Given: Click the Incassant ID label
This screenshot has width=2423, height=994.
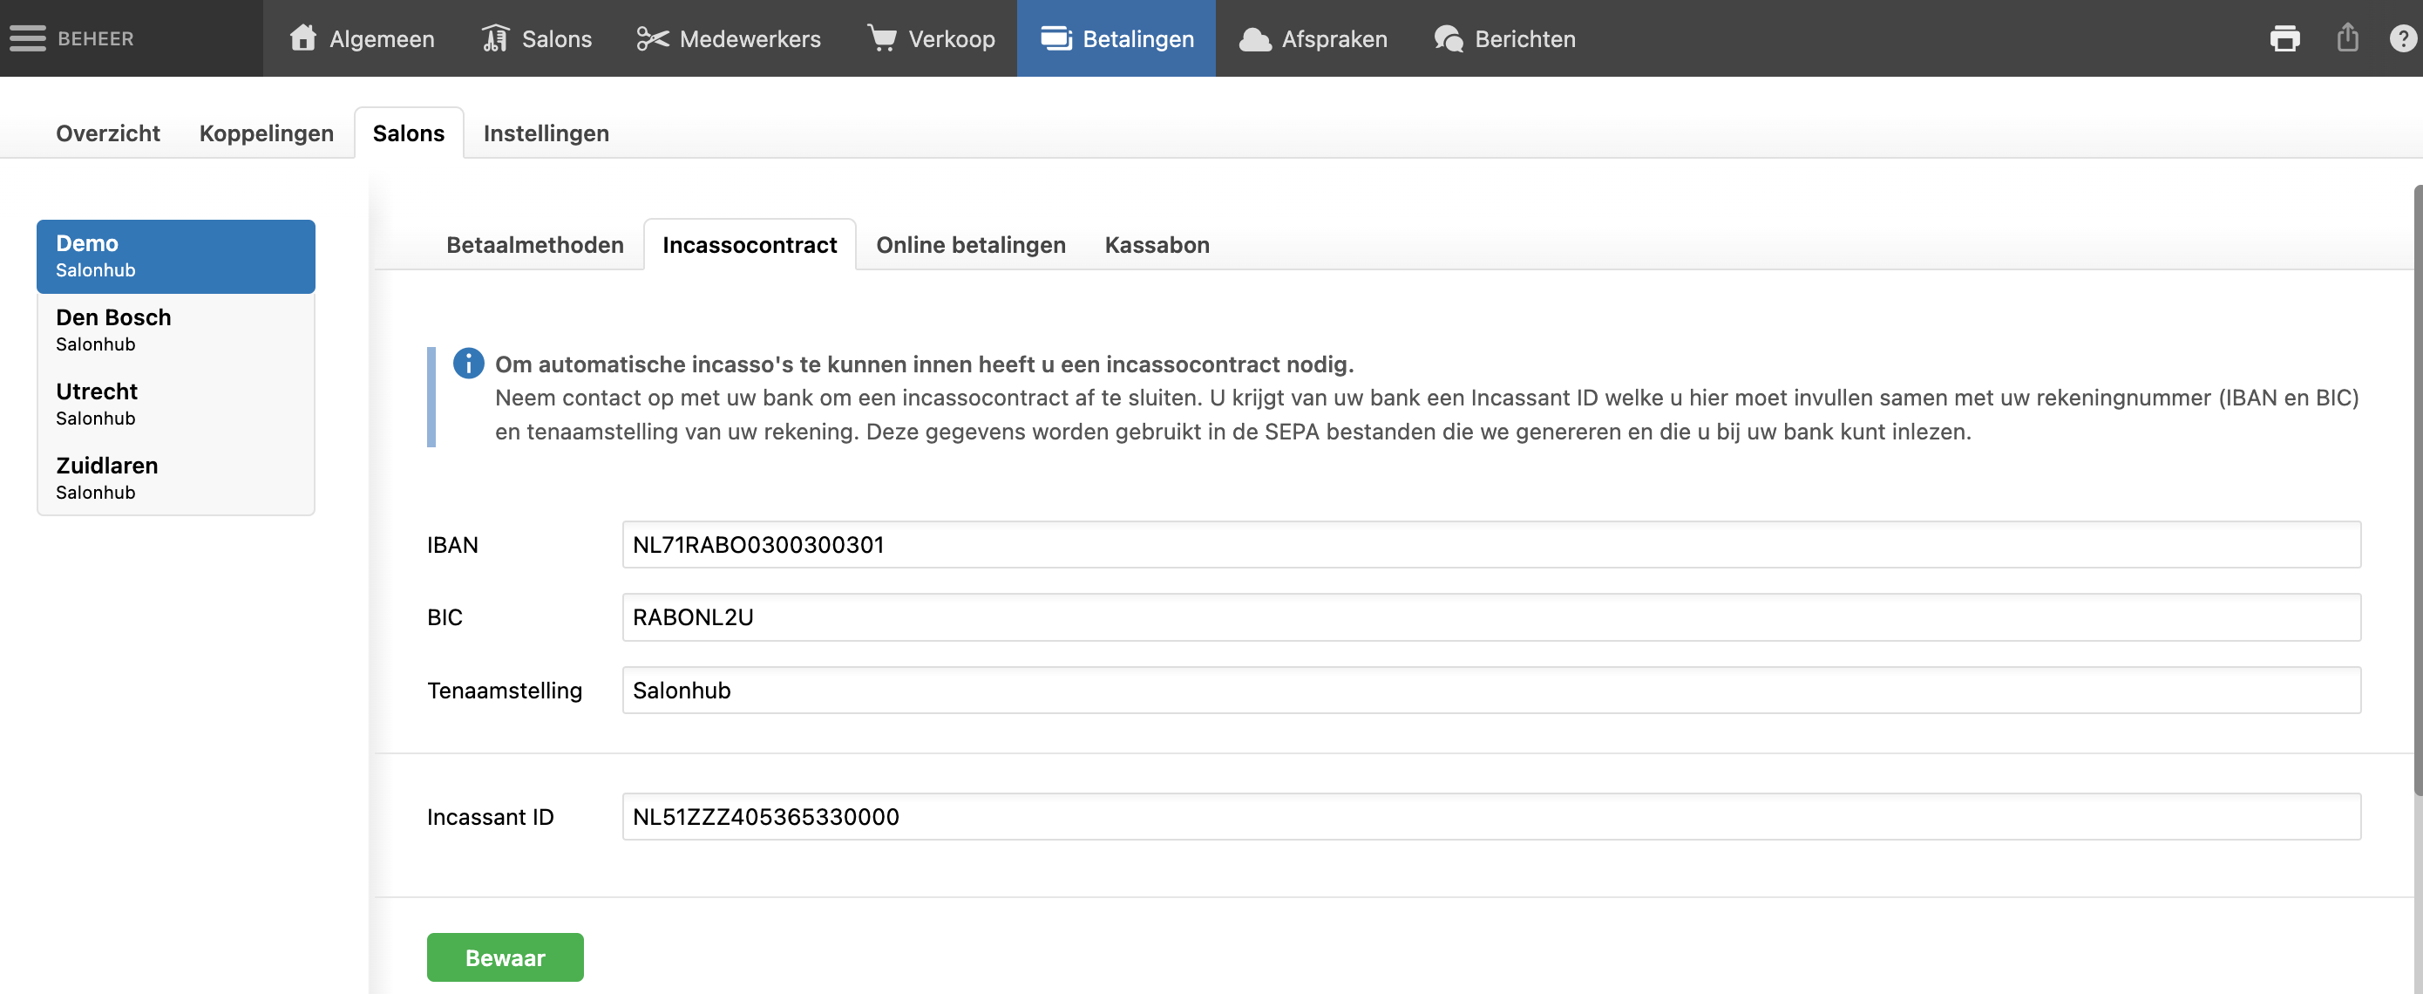Looking at the screenshot, I should pyautogui.click(x=490, y=817).
